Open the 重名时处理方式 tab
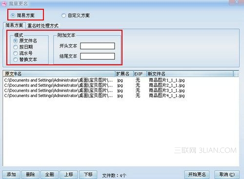Screen dimensions: 244x179 (43, 26)
